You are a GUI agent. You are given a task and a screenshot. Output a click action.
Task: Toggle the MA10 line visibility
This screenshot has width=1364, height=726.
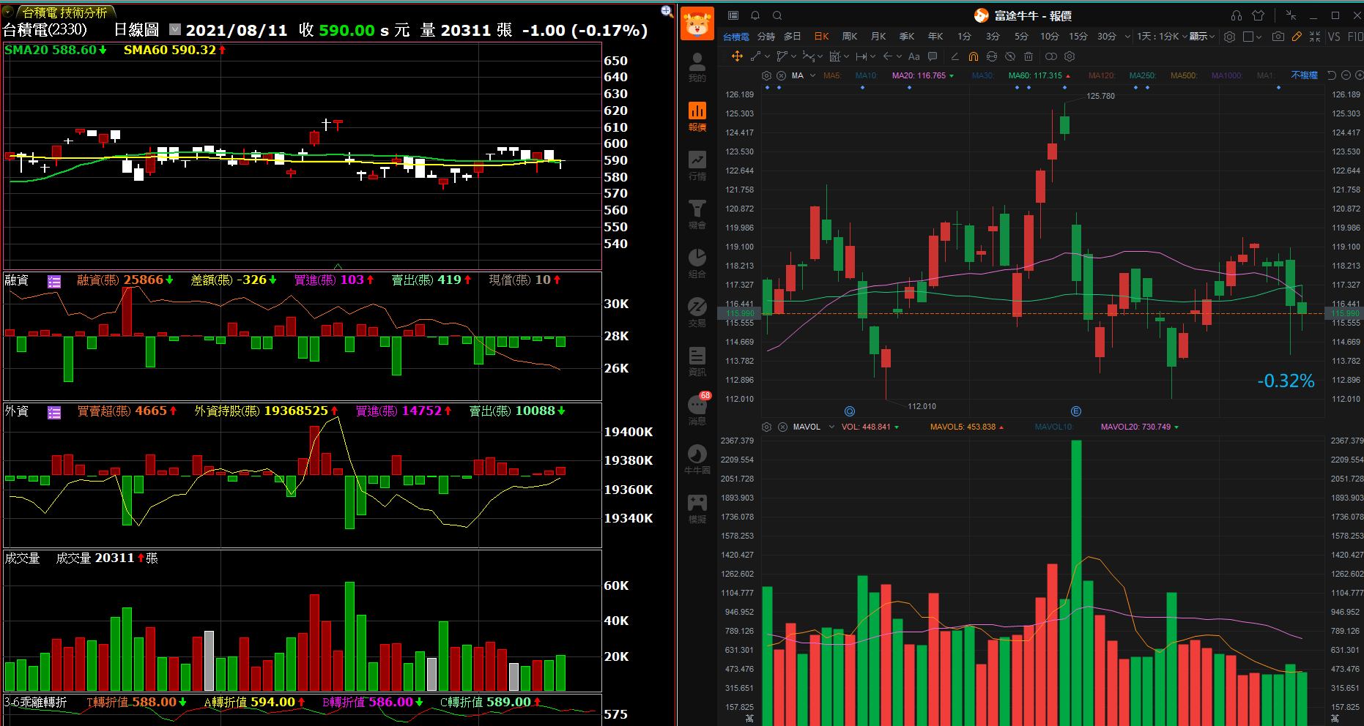click(866, 75)
